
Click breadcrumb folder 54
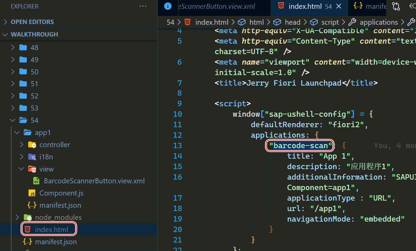coord(171,22)
